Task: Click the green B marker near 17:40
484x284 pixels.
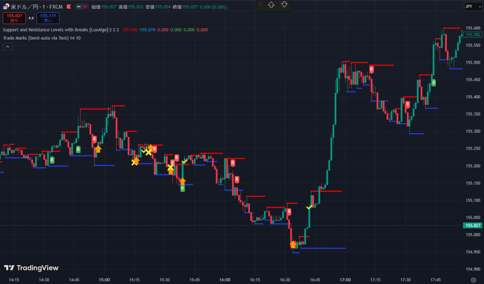Action: point(433,83)
